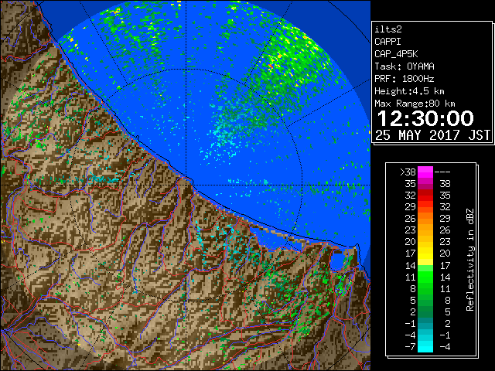Click the '---' top-right legend entry
495x371 pixels.
[442, 172]
